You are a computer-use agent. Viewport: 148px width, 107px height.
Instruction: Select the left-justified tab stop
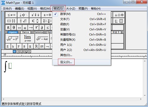point(15,51)
